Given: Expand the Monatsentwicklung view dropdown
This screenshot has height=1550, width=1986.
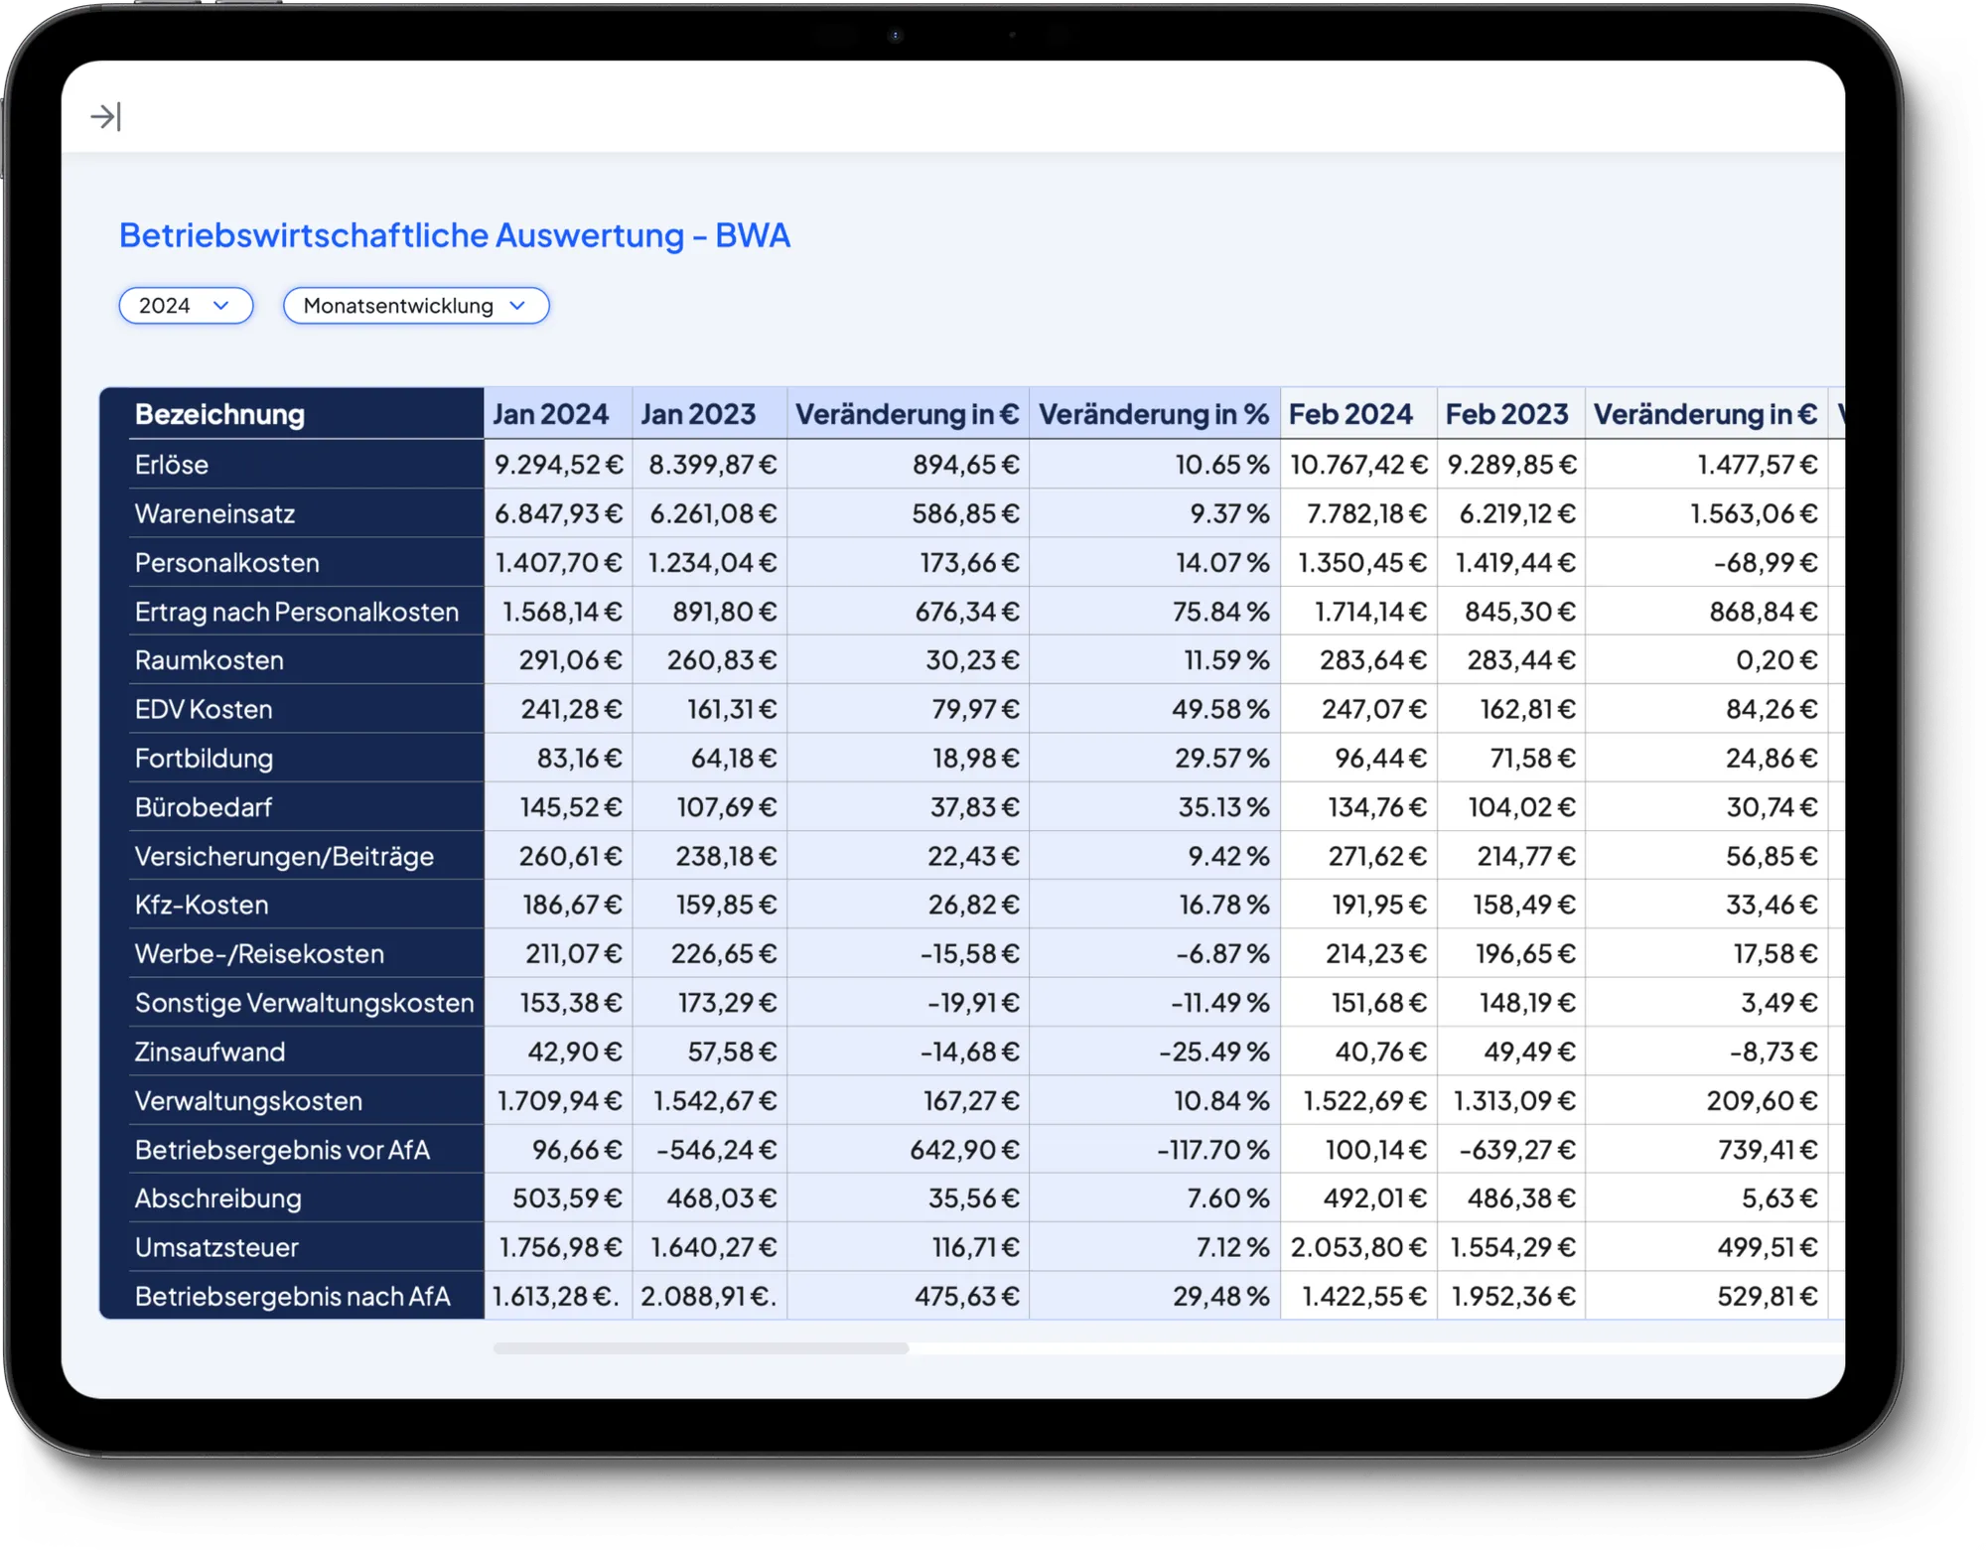Looking at the screenshot, I should click(415, 306).
